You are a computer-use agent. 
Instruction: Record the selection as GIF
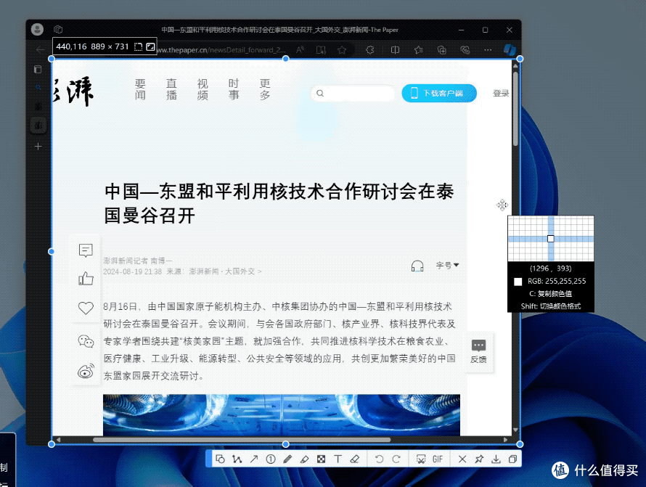[438, 459]
